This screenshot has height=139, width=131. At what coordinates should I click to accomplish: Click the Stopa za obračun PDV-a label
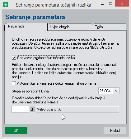pos(30,91)
